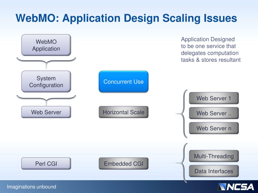This screenshot has width=258, height=193.
Task: Click the blue Concurrent Use box
Action: pos(123,82)
